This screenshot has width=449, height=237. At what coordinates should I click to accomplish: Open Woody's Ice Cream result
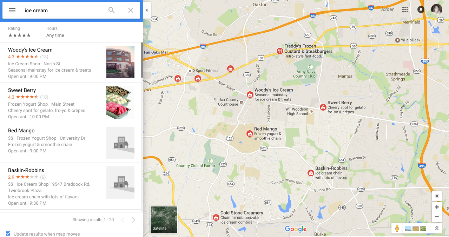coord(71,62)
